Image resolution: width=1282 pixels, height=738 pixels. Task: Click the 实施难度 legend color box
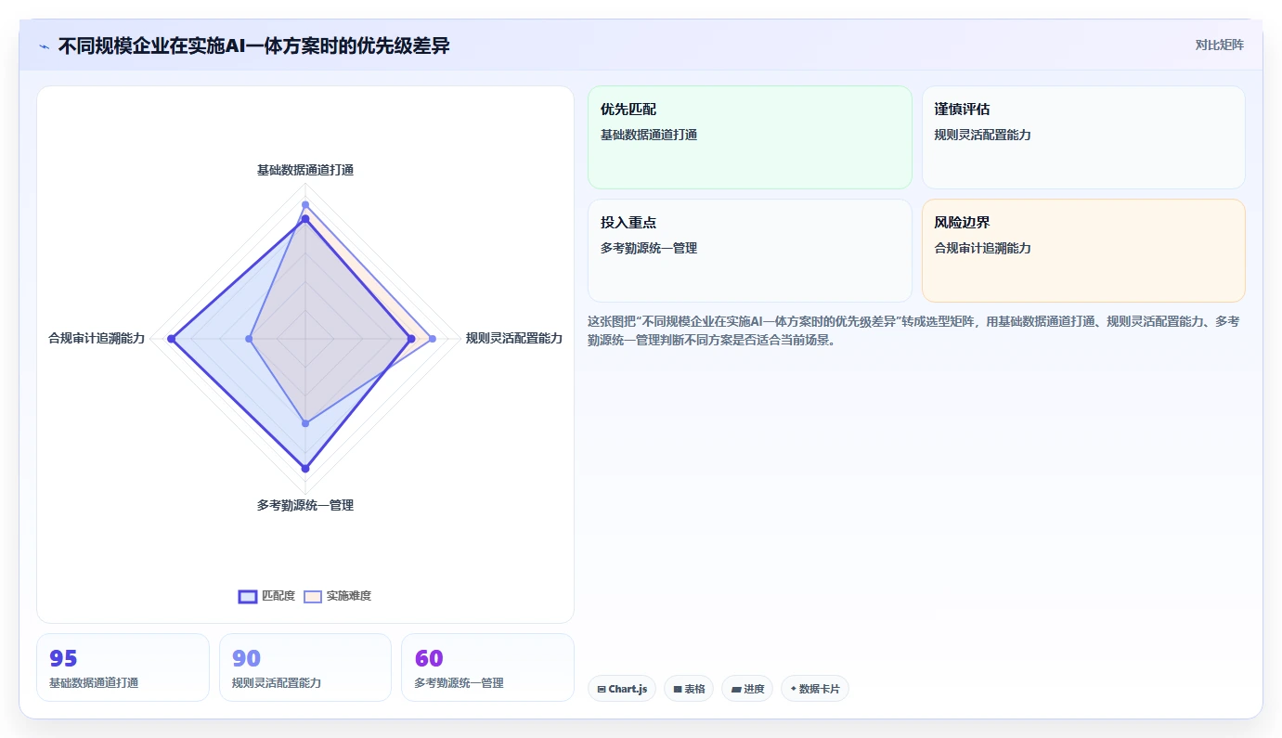pos(313,597)
